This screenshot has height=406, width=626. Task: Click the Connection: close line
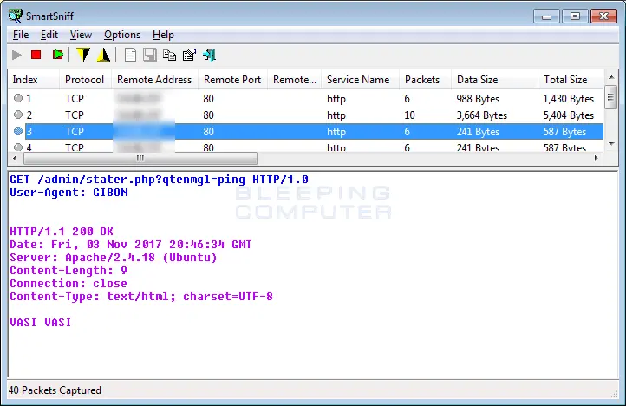point(68,284)
